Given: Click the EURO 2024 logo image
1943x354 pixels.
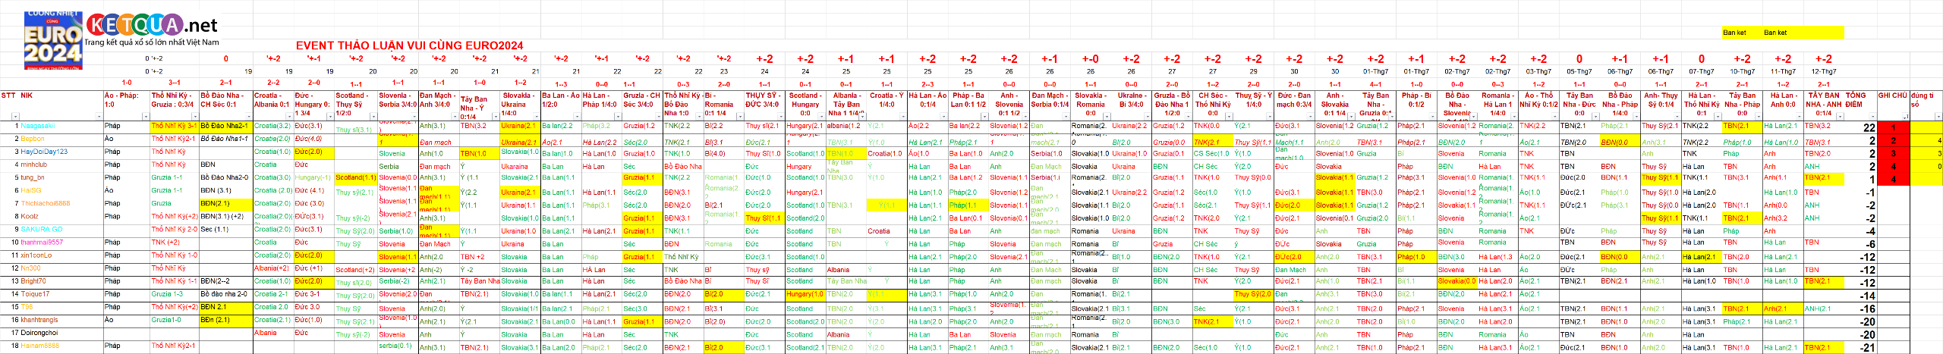Looking at the screenshot, I should (x=52, y=39).
